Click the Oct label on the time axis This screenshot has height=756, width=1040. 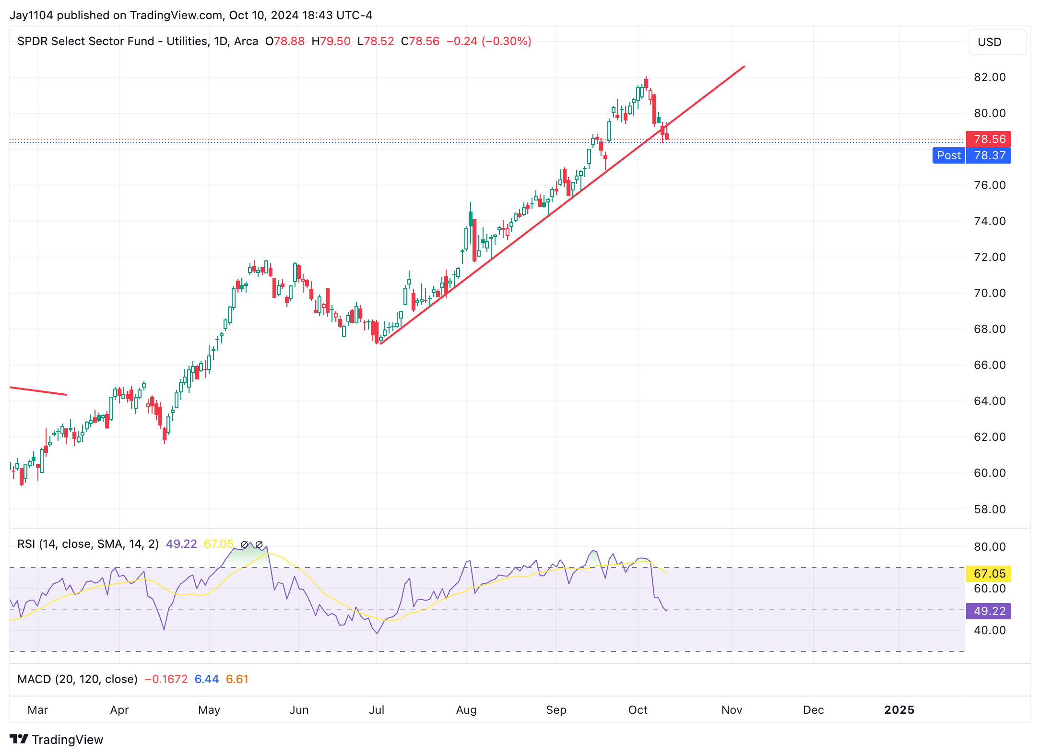[638, 710]
